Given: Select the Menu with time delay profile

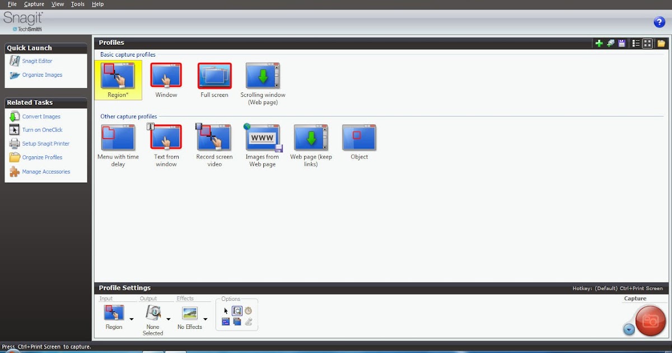Looking at the screenshot, I should point(118,137).
